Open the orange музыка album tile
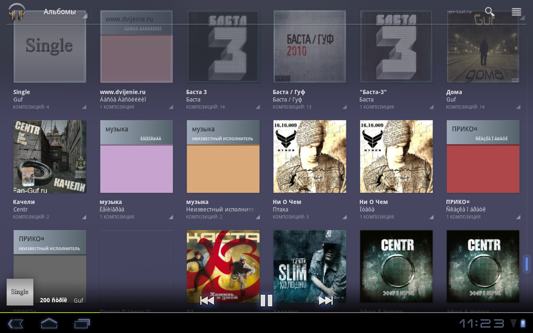The width and height of the screenshot is (533, 333). [x=223, y=157]
